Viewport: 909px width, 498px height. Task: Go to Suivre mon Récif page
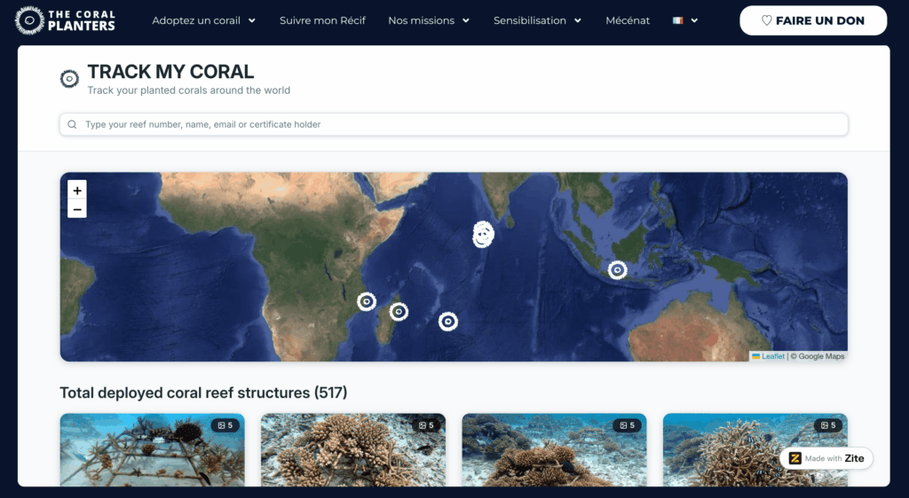(322, 20)
